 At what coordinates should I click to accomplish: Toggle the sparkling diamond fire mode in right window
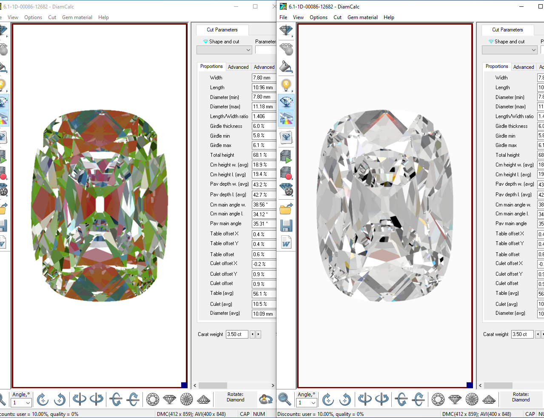[x=286, y=102]
